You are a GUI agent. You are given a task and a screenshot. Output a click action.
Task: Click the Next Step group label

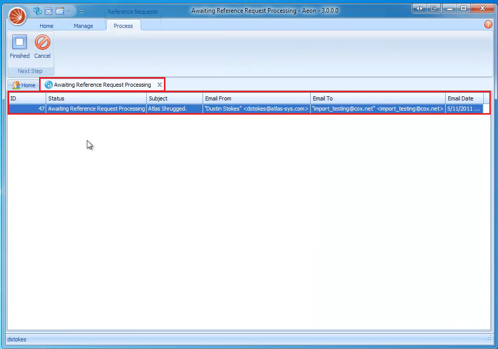coord(30,71)
